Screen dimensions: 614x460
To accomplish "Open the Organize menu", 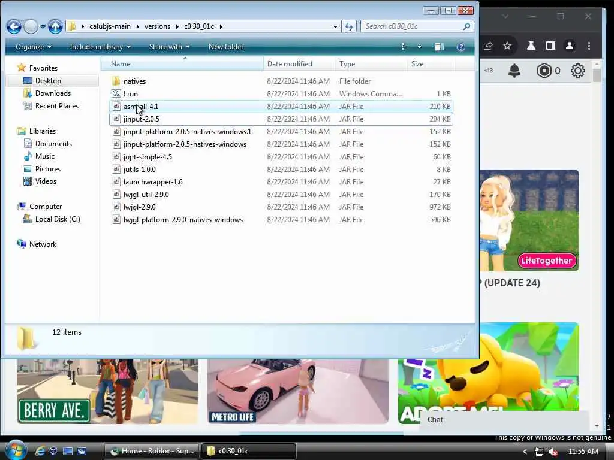I will (34, 47).
